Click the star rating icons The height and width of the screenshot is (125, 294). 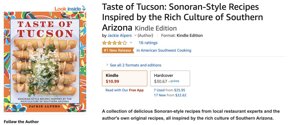pos(114,43)
